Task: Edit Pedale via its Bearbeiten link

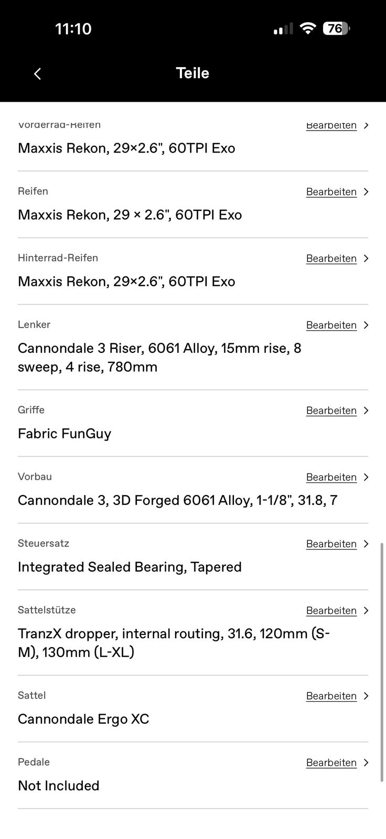Action: click(331, 762)
